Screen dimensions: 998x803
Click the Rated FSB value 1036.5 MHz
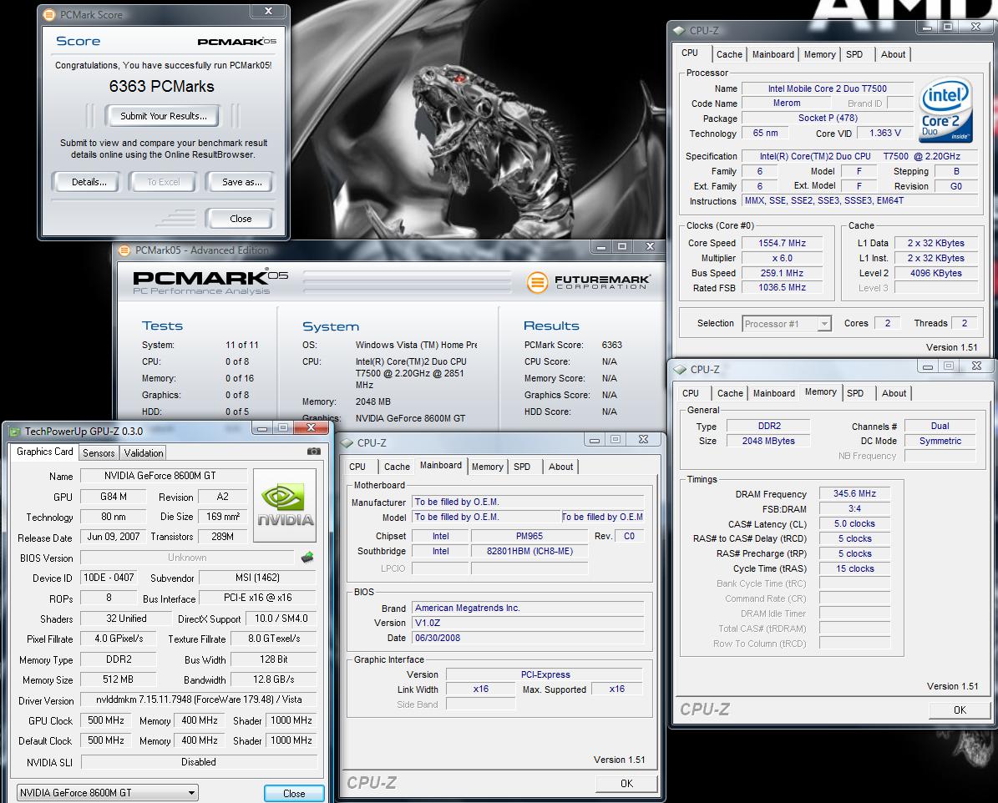pyautogui.click(x=782, y=288)
